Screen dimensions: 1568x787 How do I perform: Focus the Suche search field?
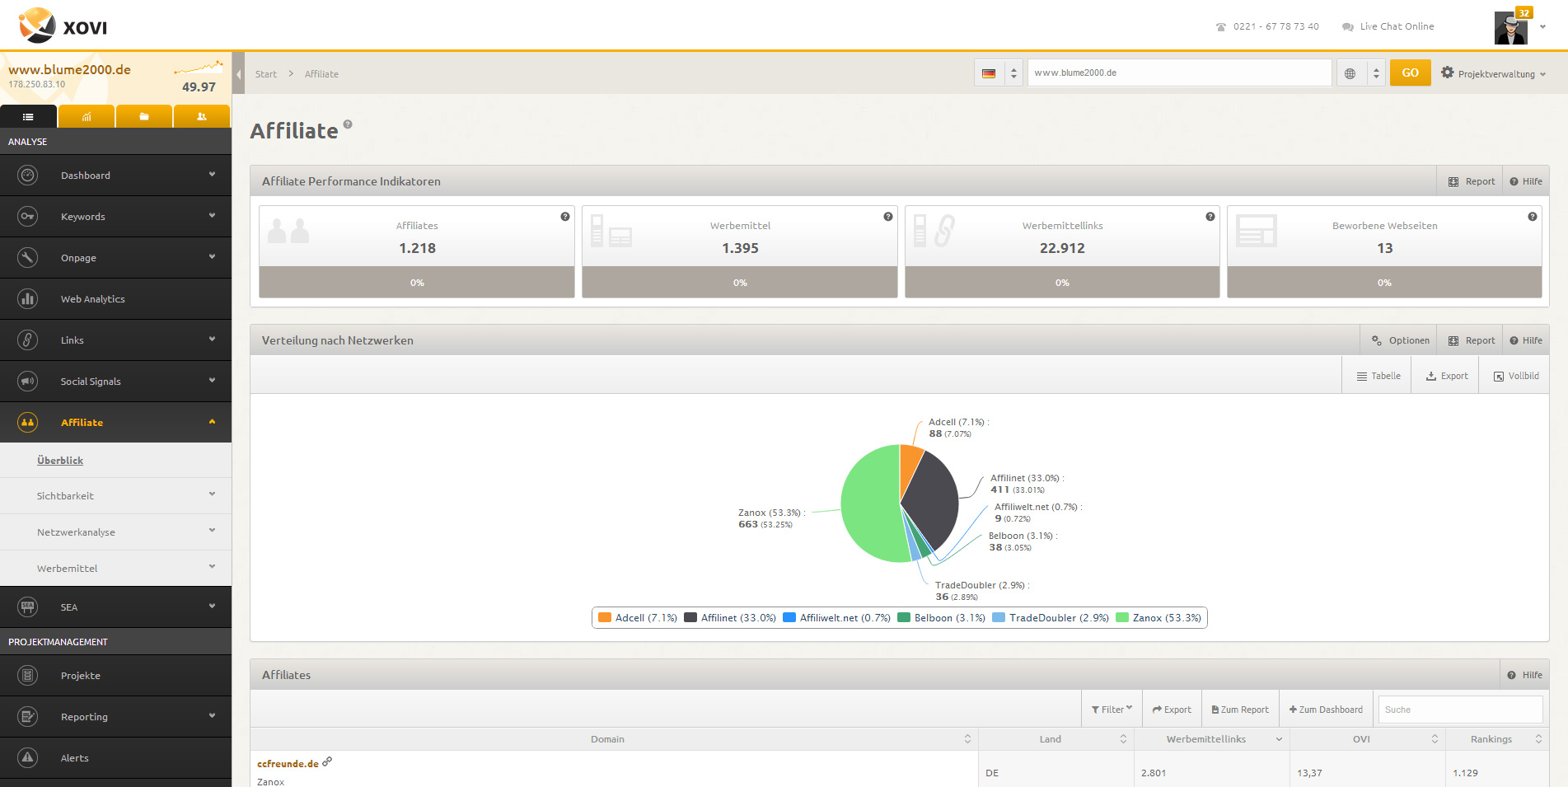1460,710
